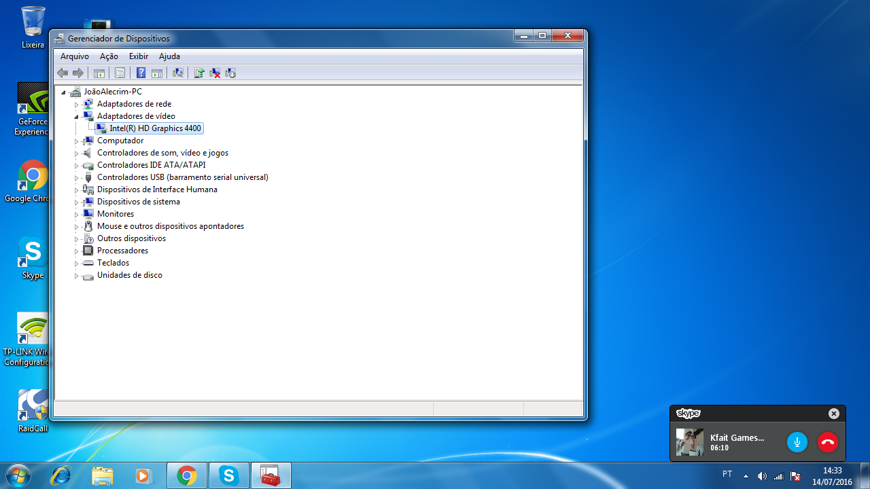This screenshot has width=870, height=489.
Task: Click the Gerenciador de Dispositivos title bar icon
Action: [x=60, y=39]
